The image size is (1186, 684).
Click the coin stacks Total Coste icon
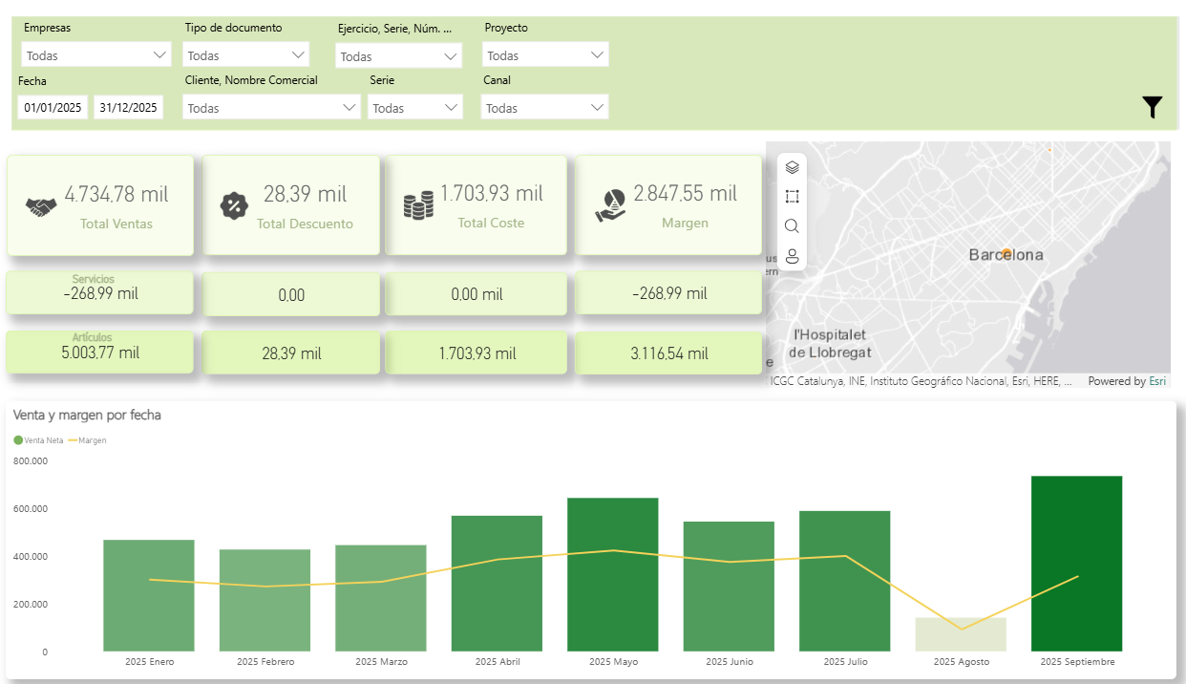tap(418, 205)
